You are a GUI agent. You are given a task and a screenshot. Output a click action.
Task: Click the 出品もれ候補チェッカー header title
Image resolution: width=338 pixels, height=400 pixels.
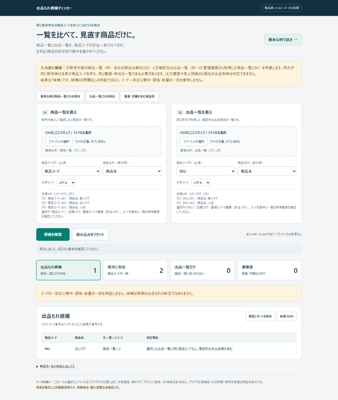(54, 8)
